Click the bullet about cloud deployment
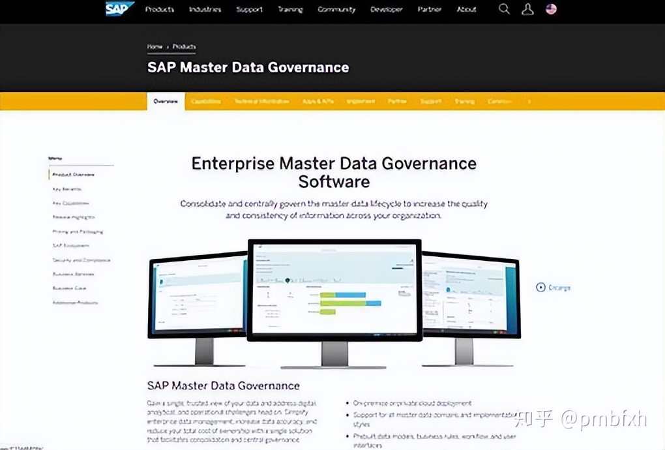Screen dimensions: 665x450 coord(412,403)
